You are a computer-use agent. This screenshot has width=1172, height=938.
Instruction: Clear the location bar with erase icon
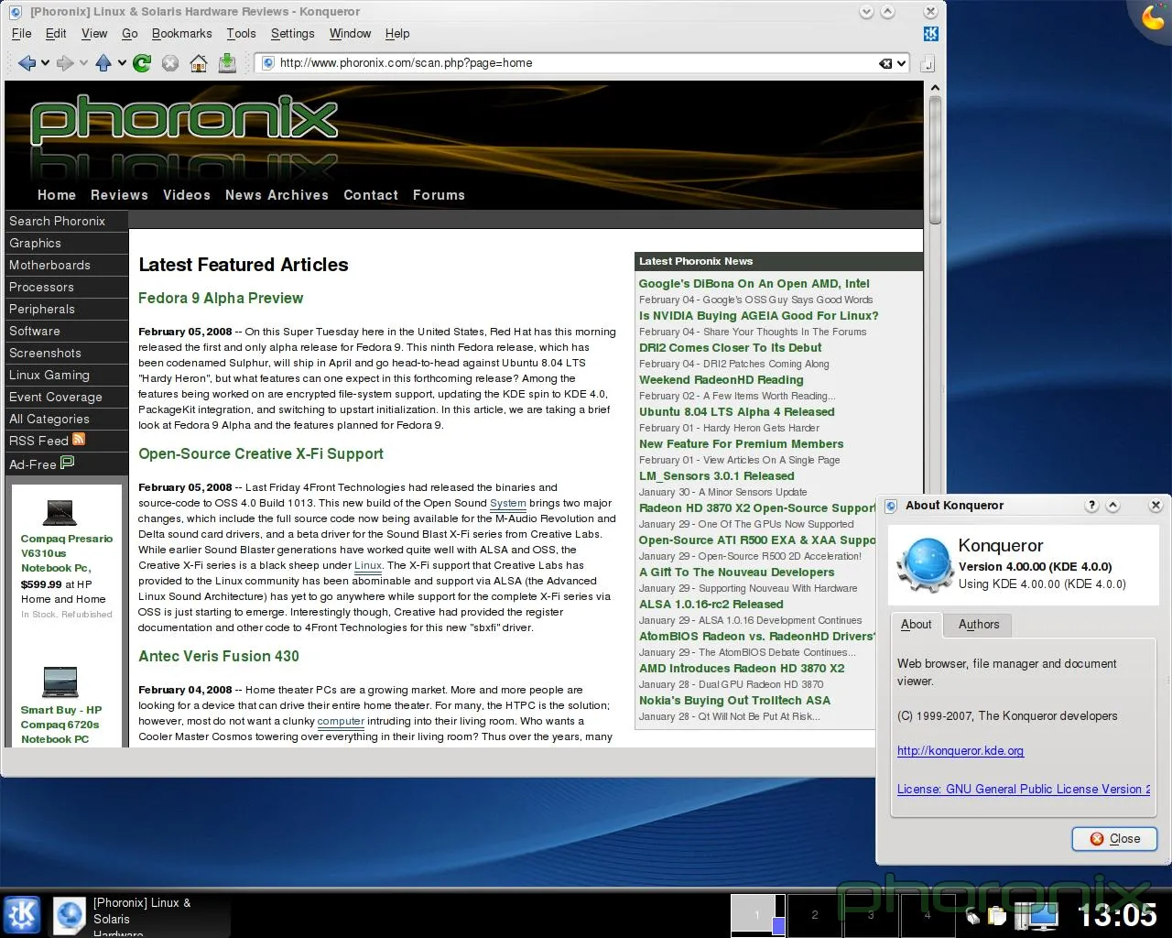coord(885,63)
